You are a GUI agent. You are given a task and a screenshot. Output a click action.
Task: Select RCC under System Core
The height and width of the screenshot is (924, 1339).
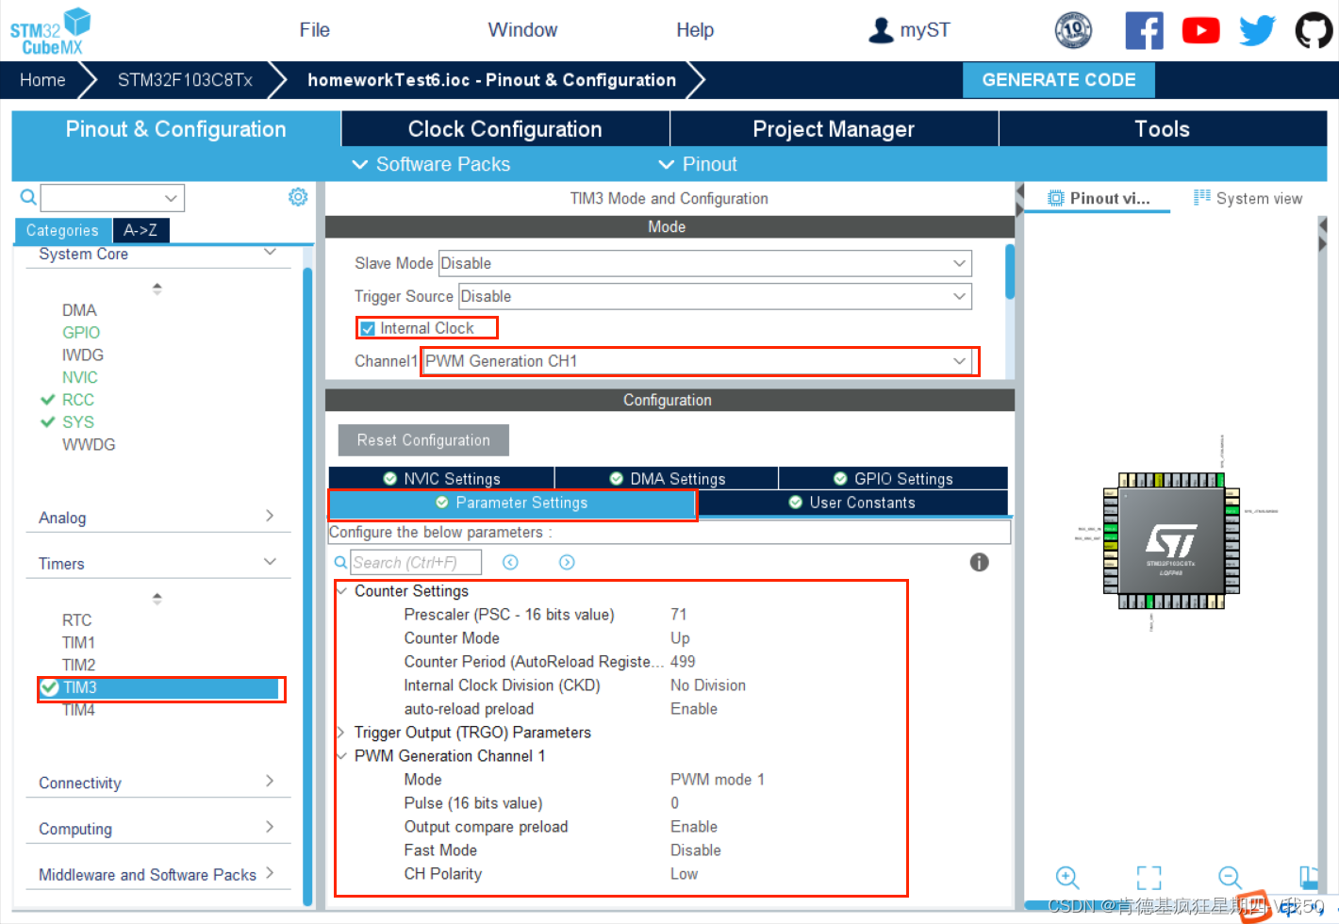point(78,400)
